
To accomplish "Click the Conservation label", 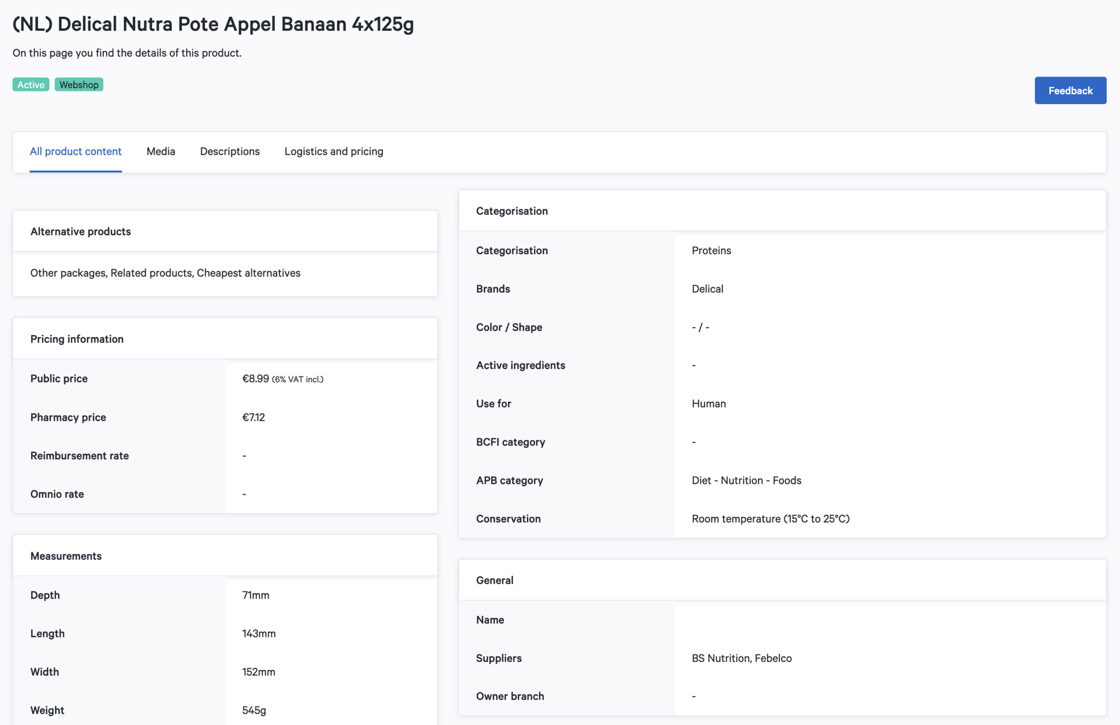I will coord(508,519).
